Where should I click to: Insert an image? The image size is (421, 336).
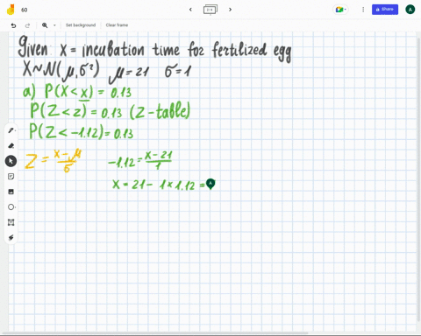coord(11,192)
